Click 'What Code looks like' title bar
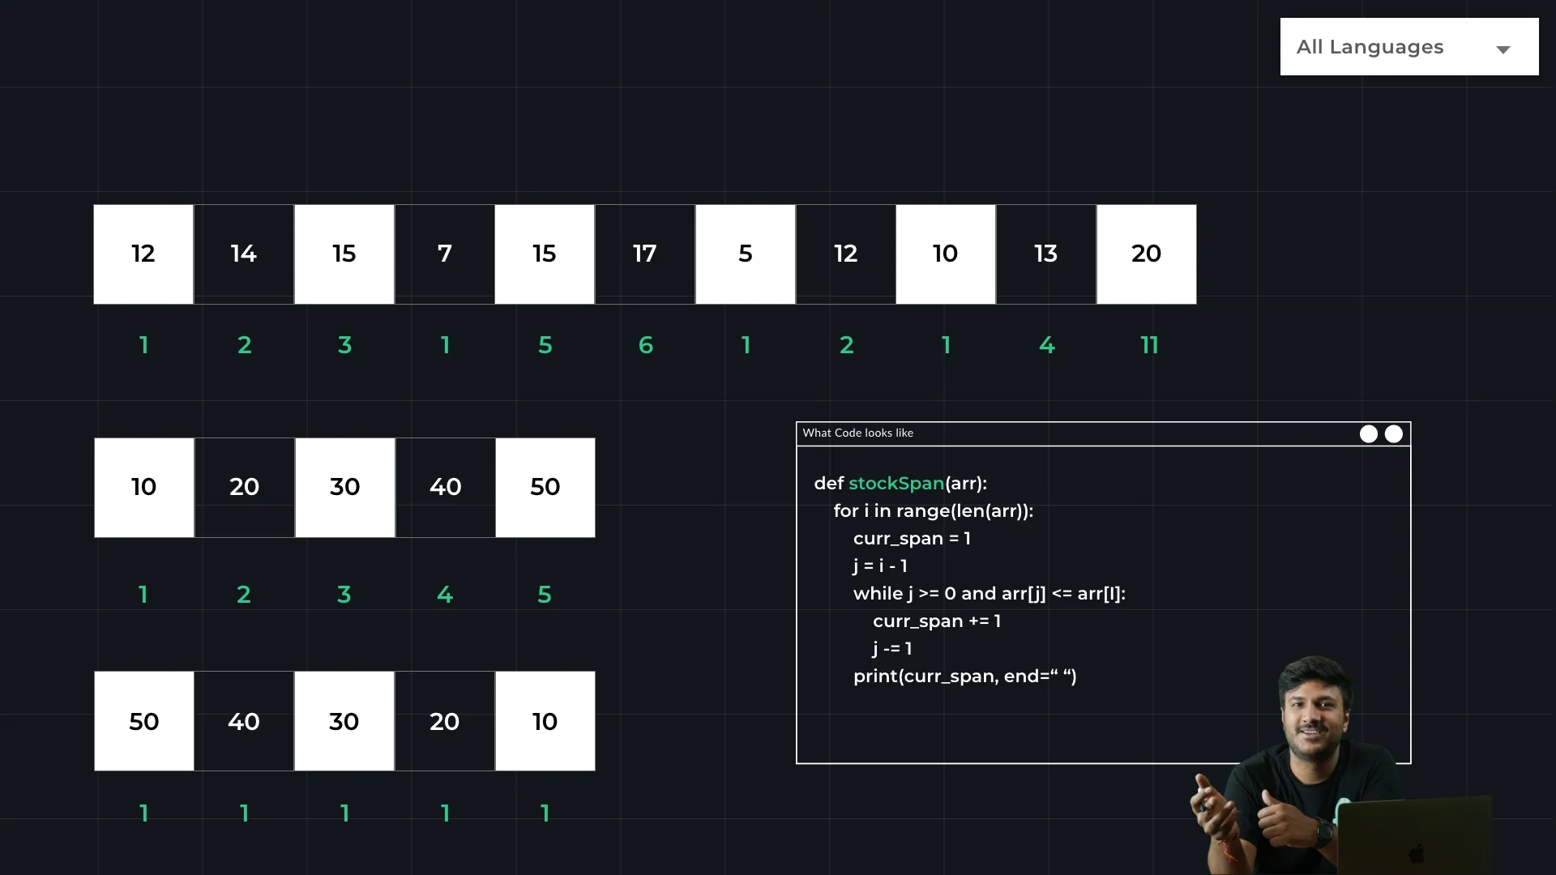Viewport: 1556px width, 875px height. click(x=857, y=433)
